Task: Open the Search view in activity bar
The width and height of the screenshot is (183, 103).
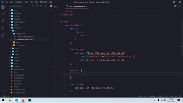Action: coord(3,14)
